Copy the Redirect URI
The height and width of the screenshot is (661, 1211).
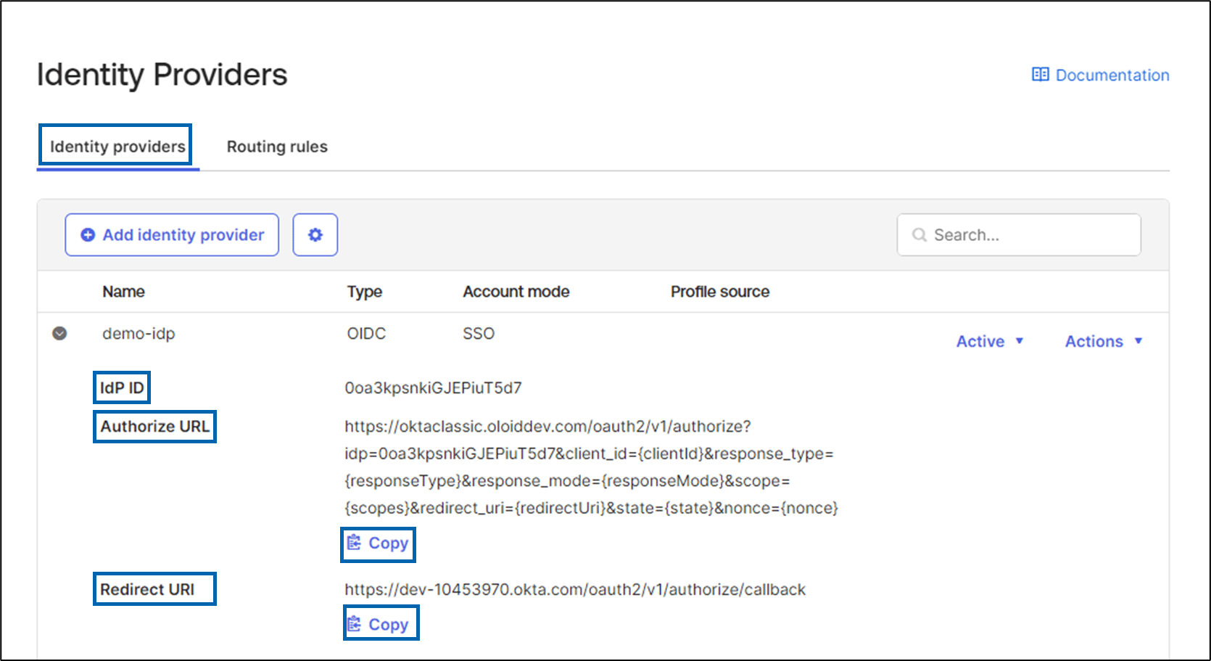(x=378, y=624)
